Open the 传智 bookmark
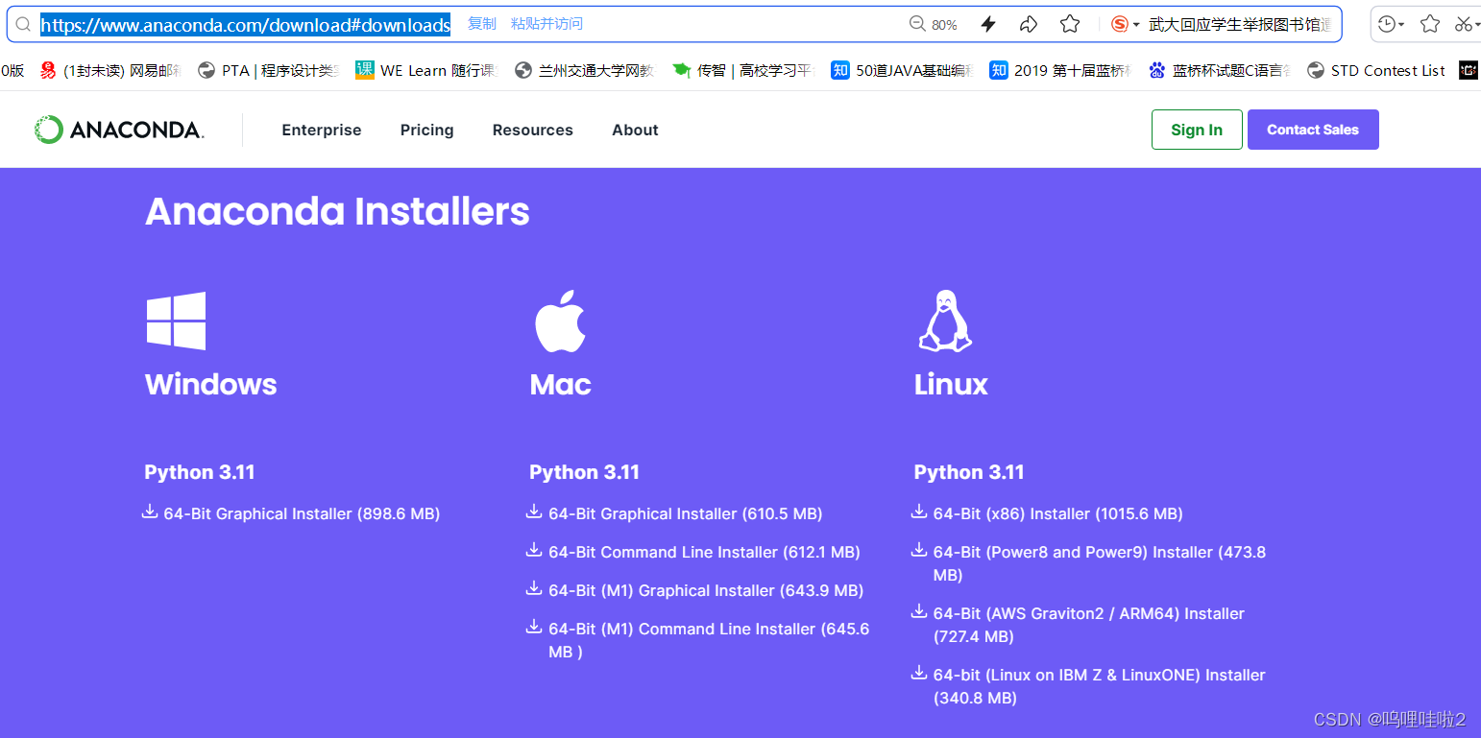1481x738 pixels. [744, 70]
